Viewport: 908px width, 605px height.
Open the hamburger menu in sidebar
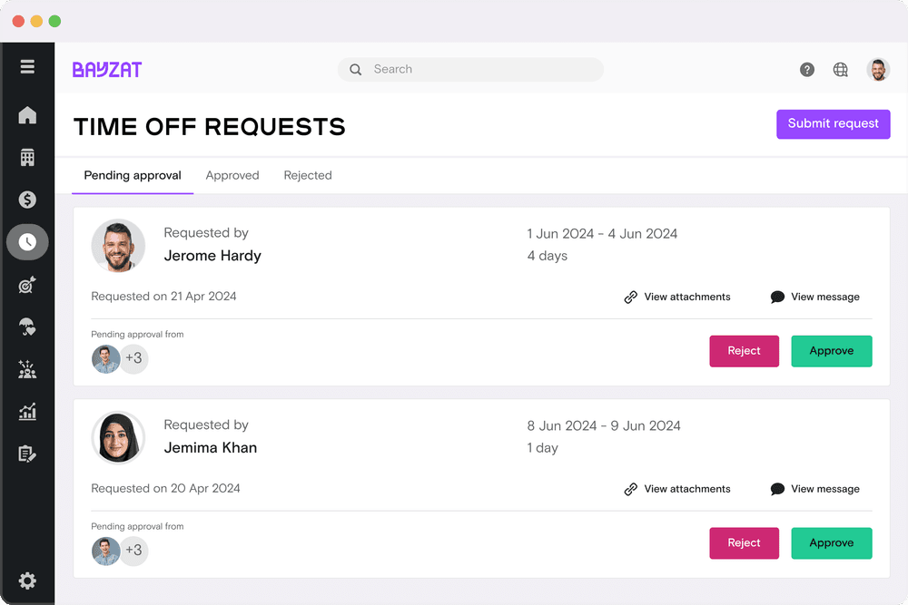click(x=27, y=67)
